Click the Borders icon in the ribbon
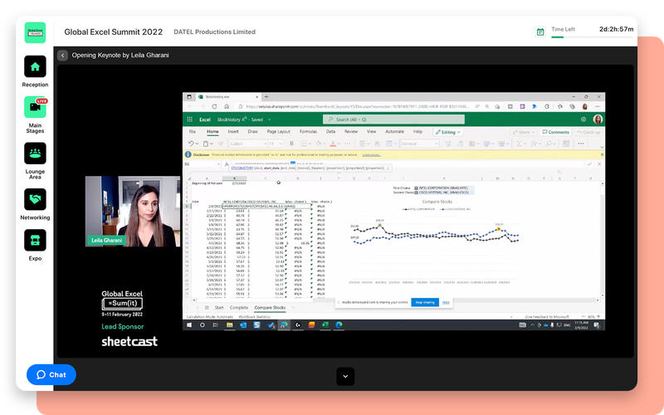 pyautogui.click(x=303, y=144)
